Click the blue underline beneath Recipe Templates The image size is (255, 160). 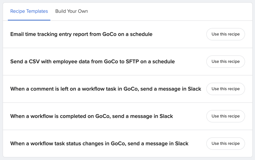[x=29, y=20]
